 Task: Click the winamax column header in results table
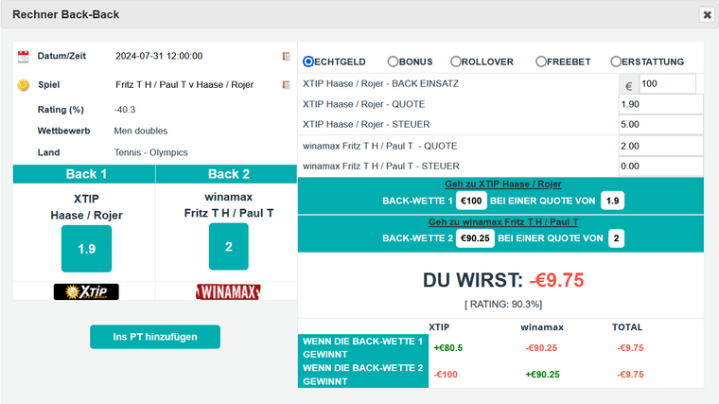[x=542, y=327]
